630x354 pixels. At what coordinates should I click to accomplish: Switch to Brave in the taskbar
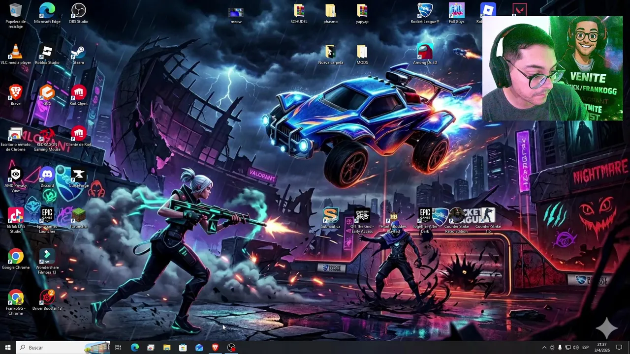(x=215, y=348)
